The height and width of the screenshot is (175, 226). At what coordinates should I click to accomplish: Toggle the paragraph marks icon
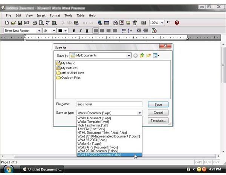click(x=168, y=23)
